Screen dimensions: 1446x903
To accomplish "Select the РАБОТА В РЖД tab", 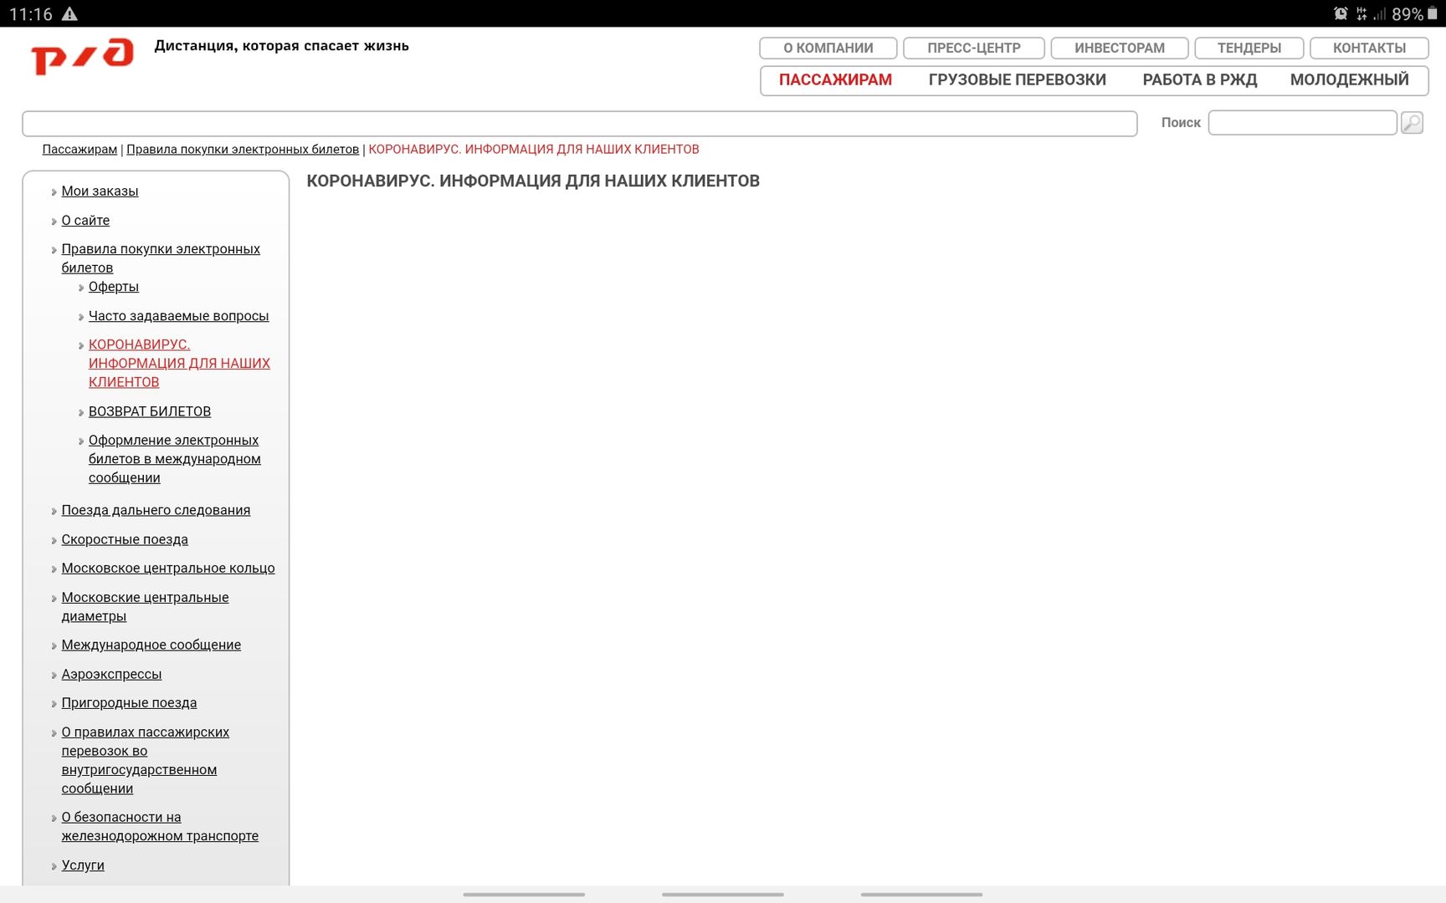I will point(1199,80).
